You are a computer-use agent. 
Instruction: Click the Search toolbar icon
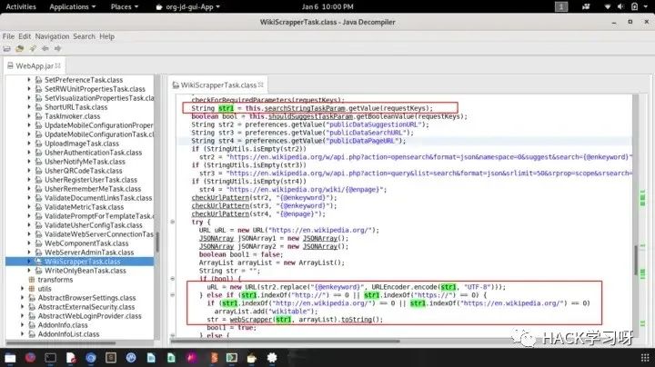[x=31, y=48]
